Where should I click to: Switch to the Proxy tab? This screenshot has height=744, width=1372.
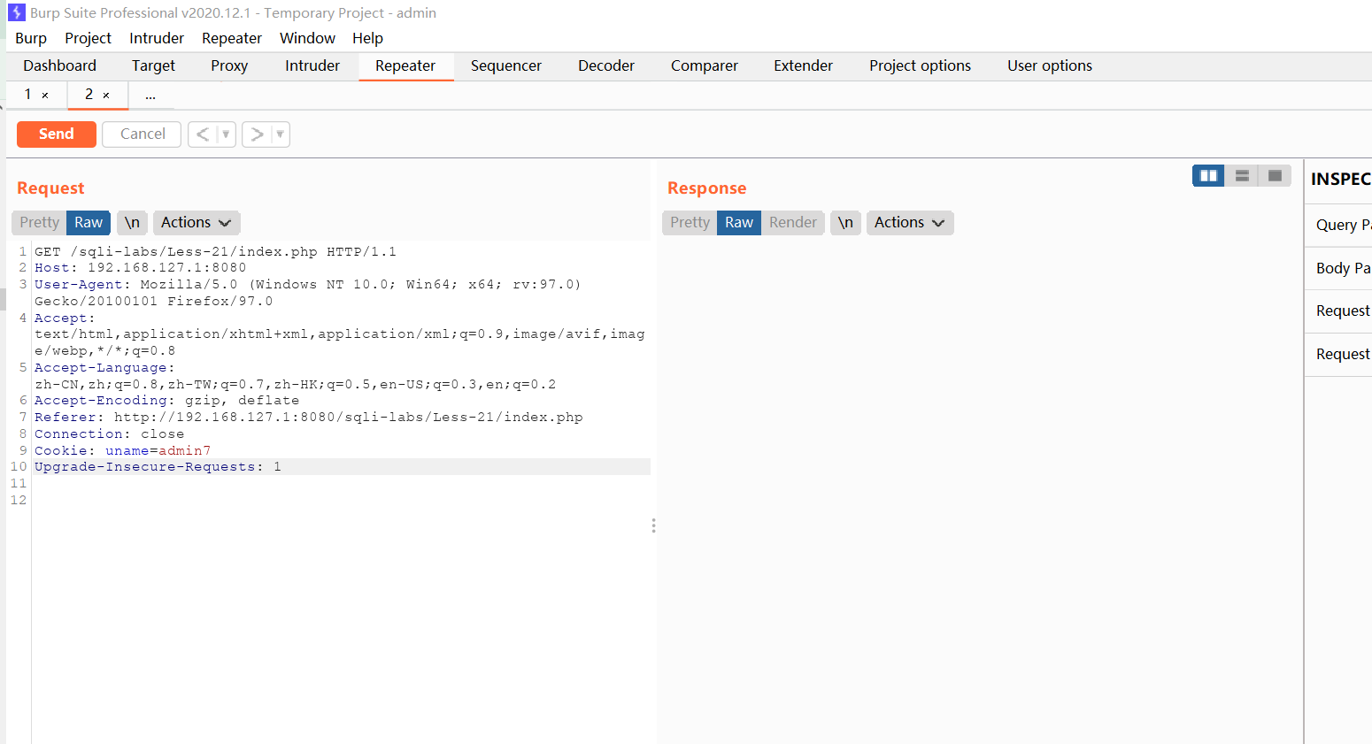tap(229, 66)
